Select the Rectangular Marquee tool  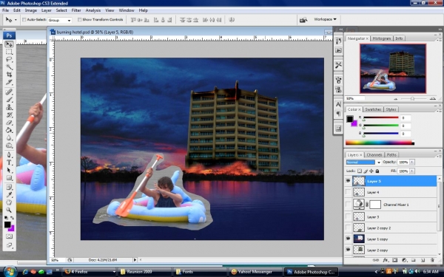9,52
